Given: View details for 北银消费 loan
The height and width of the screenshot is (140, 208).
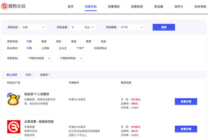Looking at the screenshot, I should pos(186,129).
